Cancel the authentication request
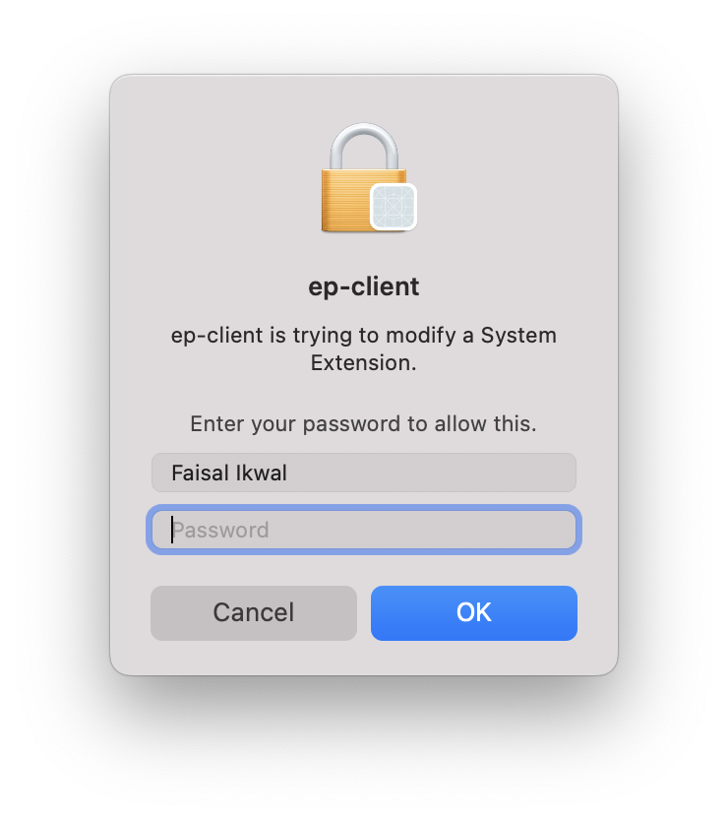The image size is (728, 821). [x=254, y=612]
